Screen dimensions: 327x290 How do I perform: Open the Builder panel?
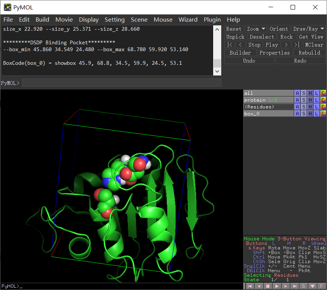[240, 52]
